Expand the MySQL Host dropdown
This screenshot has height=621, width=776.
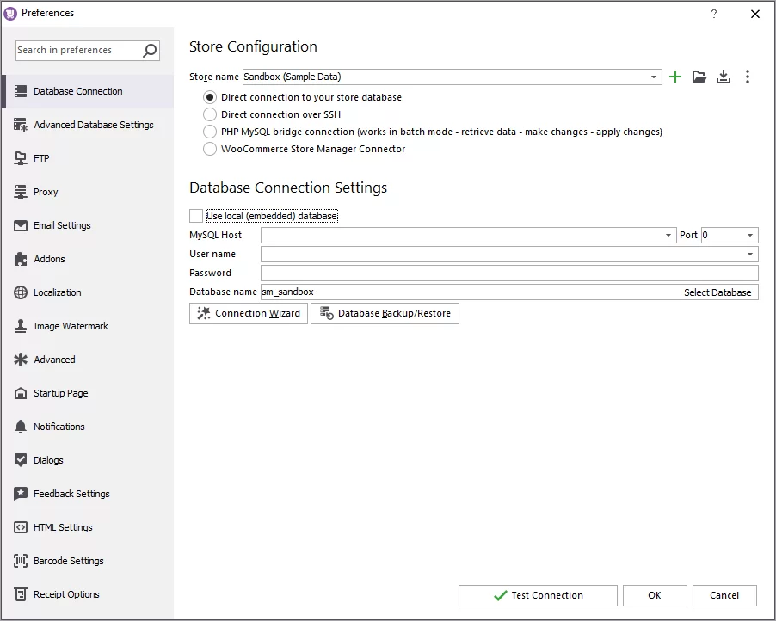668,234
